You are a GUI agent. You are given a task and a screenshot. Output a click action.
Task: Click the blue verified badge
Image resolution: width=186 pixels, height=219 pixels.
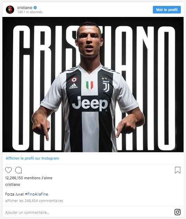pos(35,8)
